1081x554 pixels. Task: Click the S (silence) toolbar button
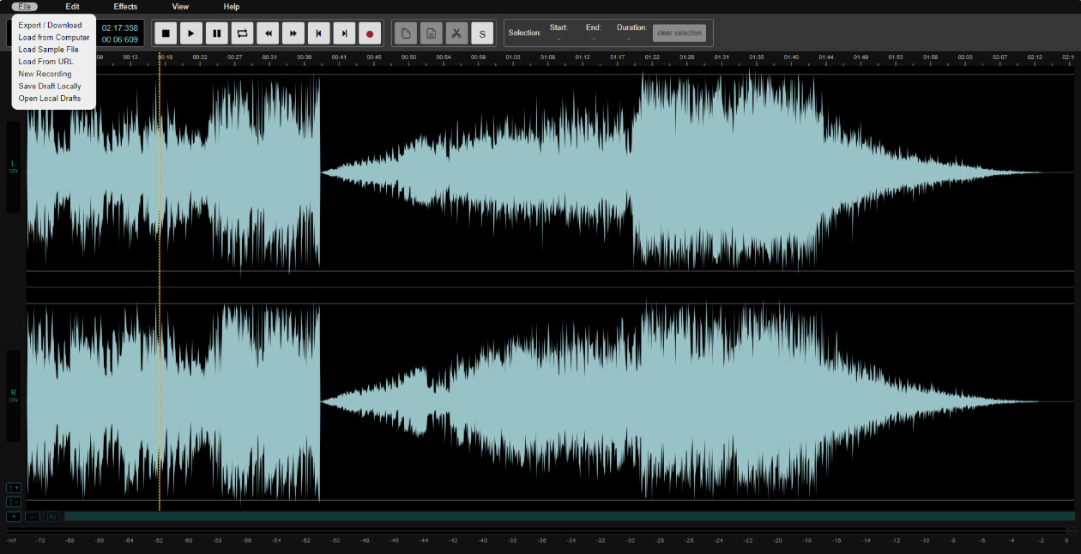(482, 33)
